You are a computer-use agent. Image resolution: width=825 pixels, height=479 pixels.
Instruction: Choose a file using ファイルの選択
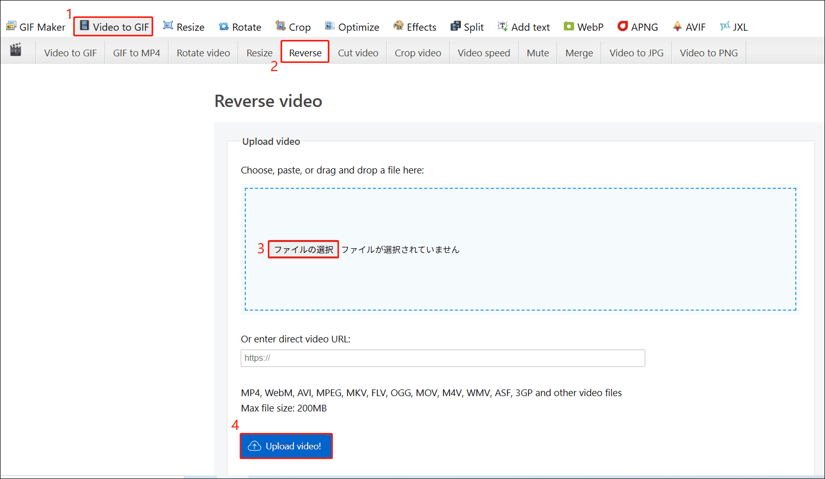click(303, 249)
